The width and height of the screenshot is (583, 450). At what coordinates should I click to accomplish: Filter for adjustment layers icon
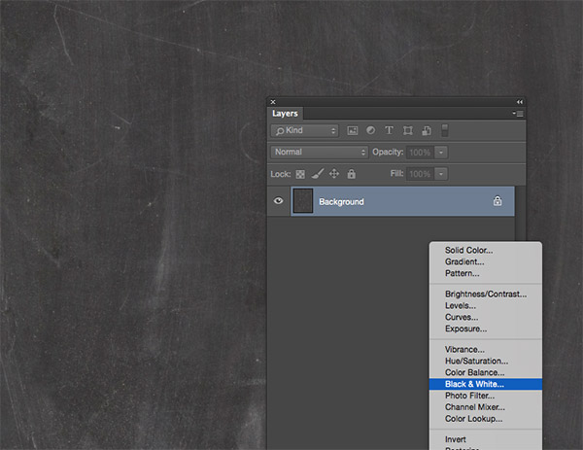371,130
